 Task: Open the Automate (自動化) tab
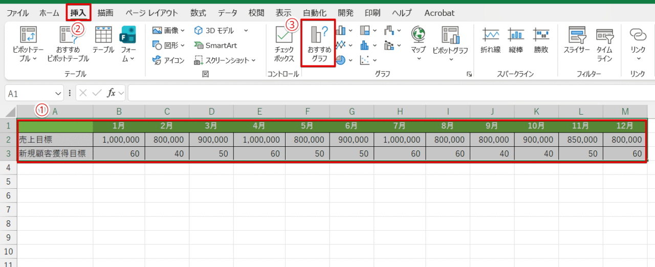315,13
